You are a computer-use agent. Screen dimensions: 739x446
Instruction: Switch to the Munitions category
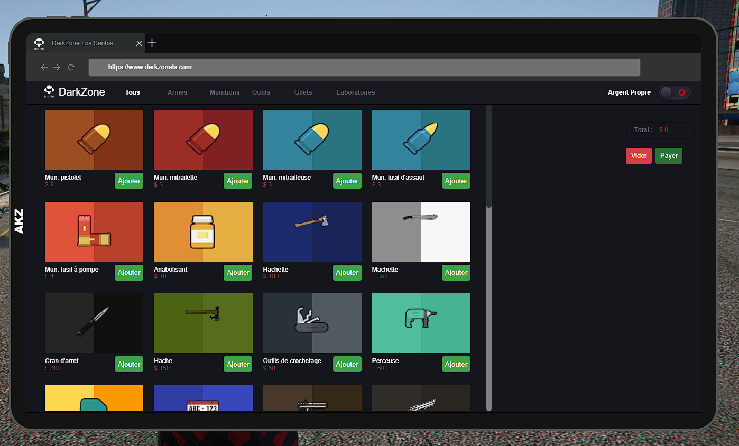(225, 92)
